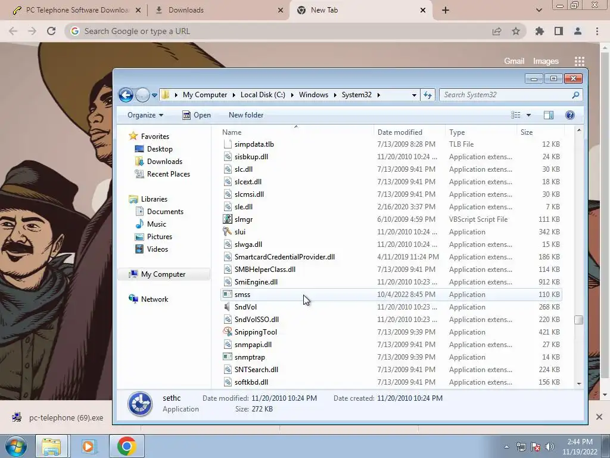The height and width of the screenshot is (458, 610).
Task: Select the slmgr VBScript file
Action: (x=391, y=219)
